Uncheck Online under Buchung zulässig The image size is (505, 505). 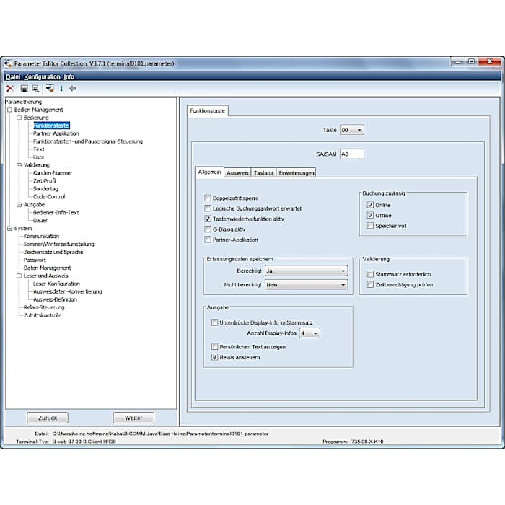pyautogui.click(x=370, y=205)
